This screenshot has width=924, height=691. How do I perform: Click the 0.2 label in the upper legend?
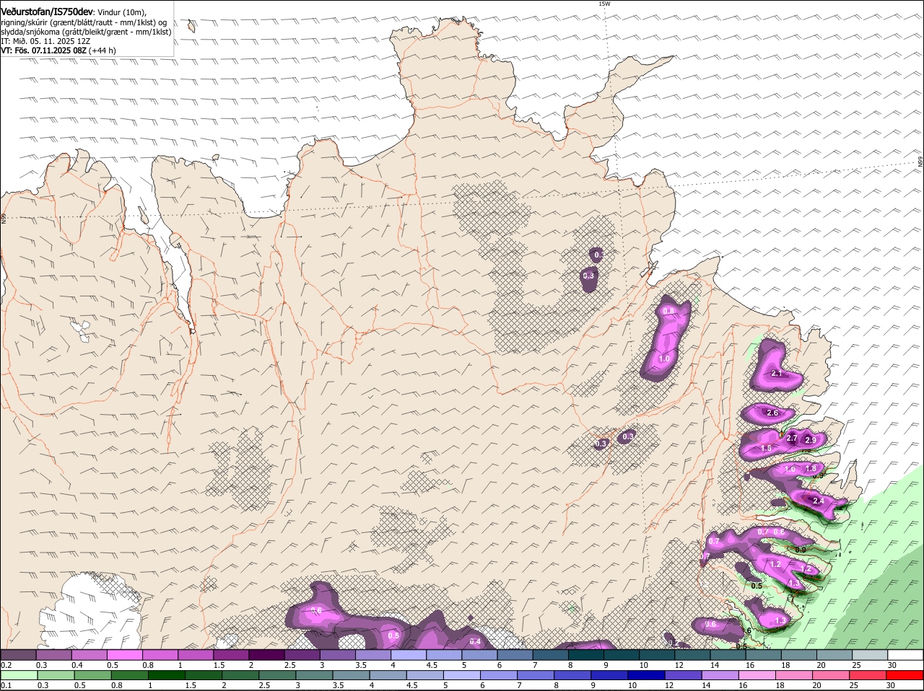pyautogui.click(x=6, y=665)
